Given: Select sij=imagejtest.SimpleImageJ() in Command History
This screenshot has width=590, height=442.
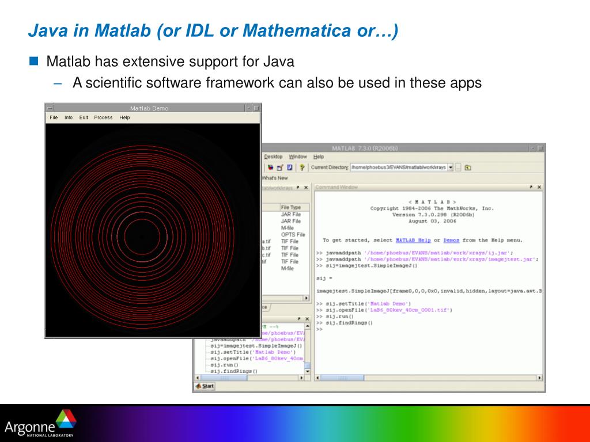Looking at the screenshot, I should pyautogui.click(x=256, y=346).
